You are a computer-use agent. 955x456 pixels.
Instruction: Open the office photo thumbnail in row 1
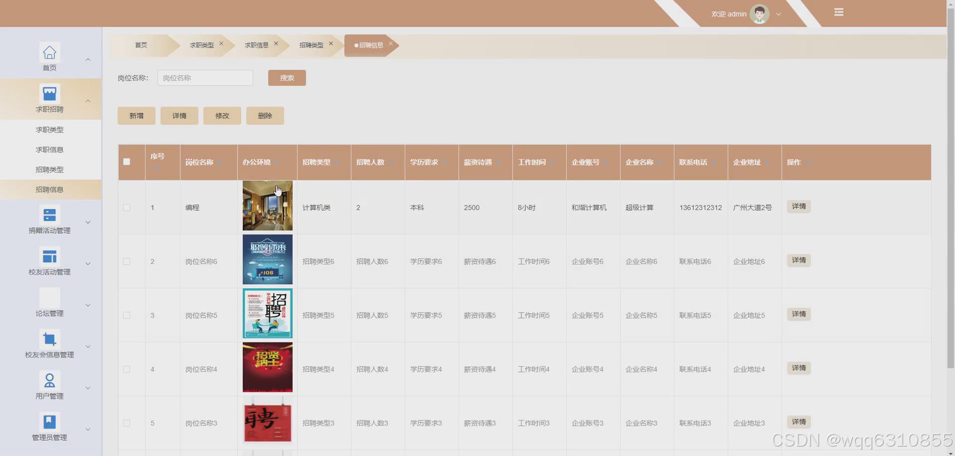pos(268,206)
